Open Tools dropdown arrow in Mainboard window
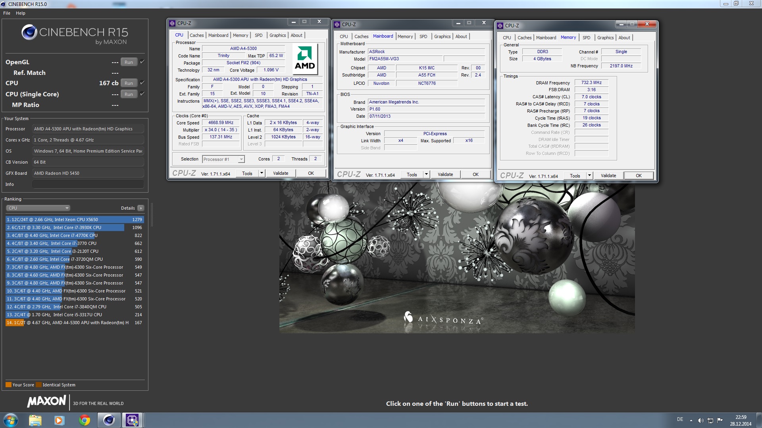762x428 pixels. point(426,174)
